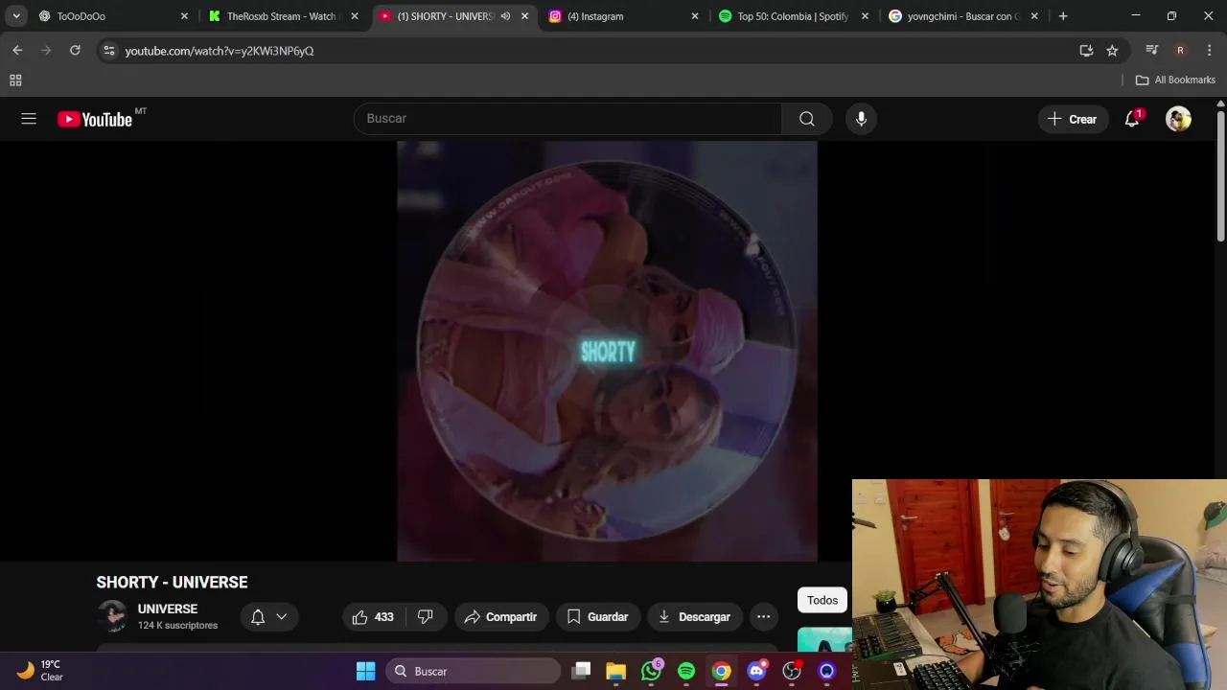Open File Explorer from taskbar
This screenshot has height=690, width=1227.
click(x=615, y=671)
